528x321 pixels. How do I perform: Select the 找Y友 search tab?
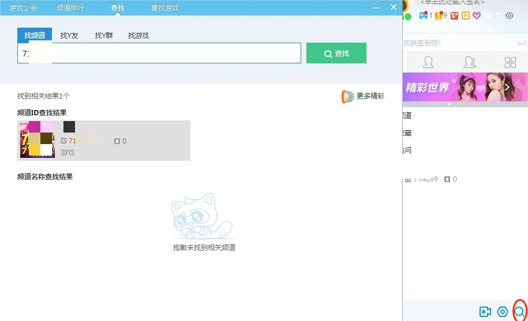tap(69, 36)
